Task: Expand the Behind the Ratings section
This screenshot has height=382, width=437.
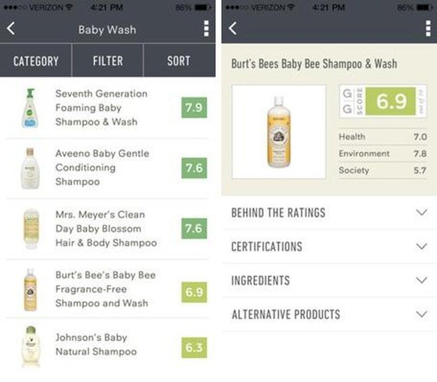Action: [x=329, y=213]
